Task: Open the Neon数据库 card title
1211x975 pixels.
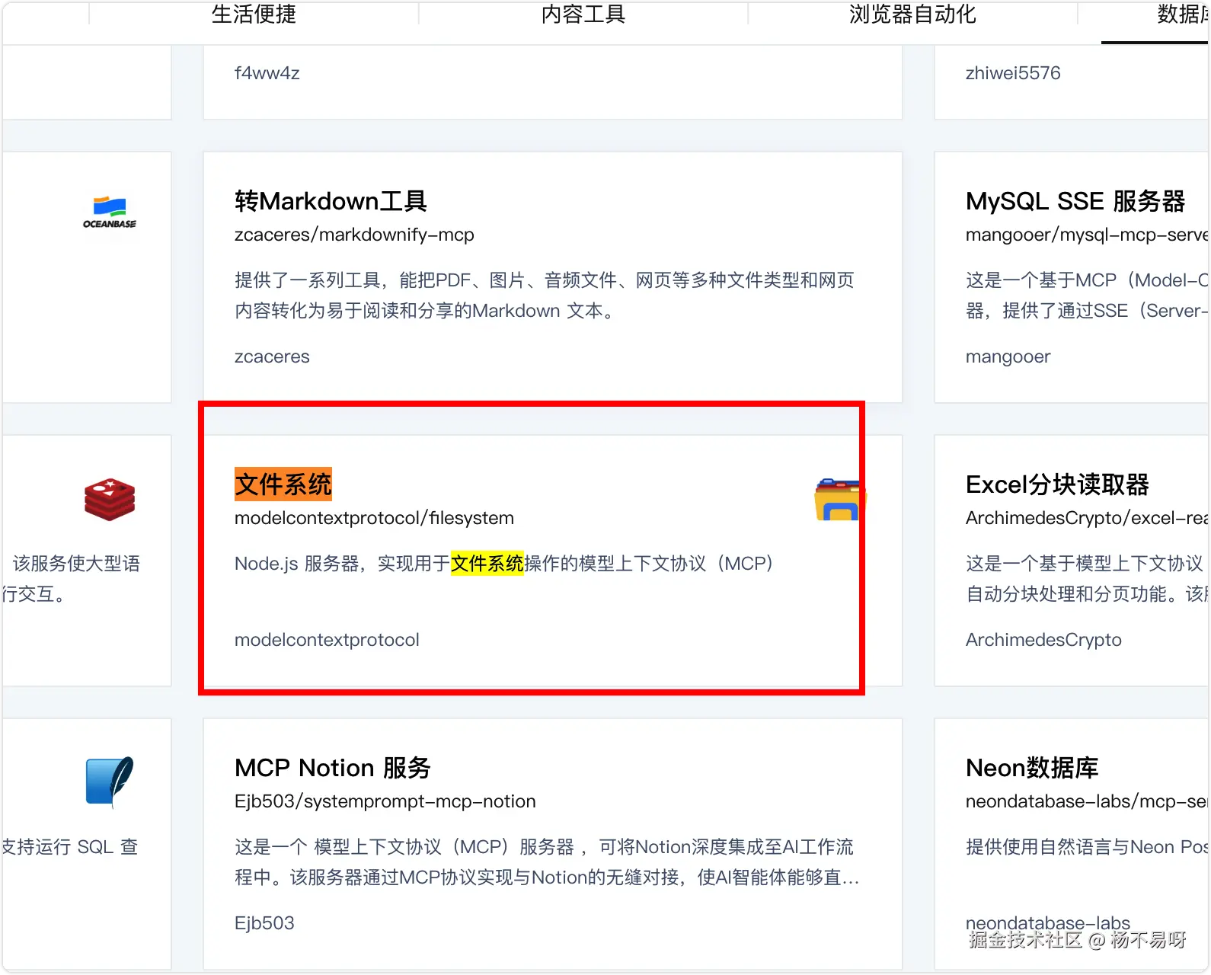Action: (1032, 768)
